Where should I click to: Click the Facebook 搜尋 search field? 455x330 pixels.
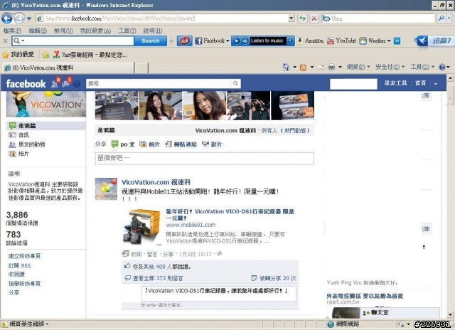[159, 84]
